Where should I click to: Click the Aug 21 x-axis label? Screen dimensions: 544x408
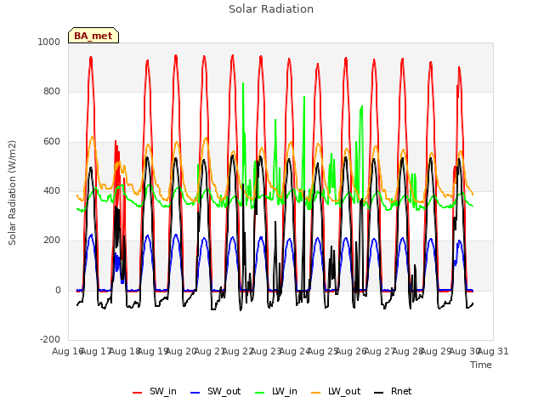[210, 351]
